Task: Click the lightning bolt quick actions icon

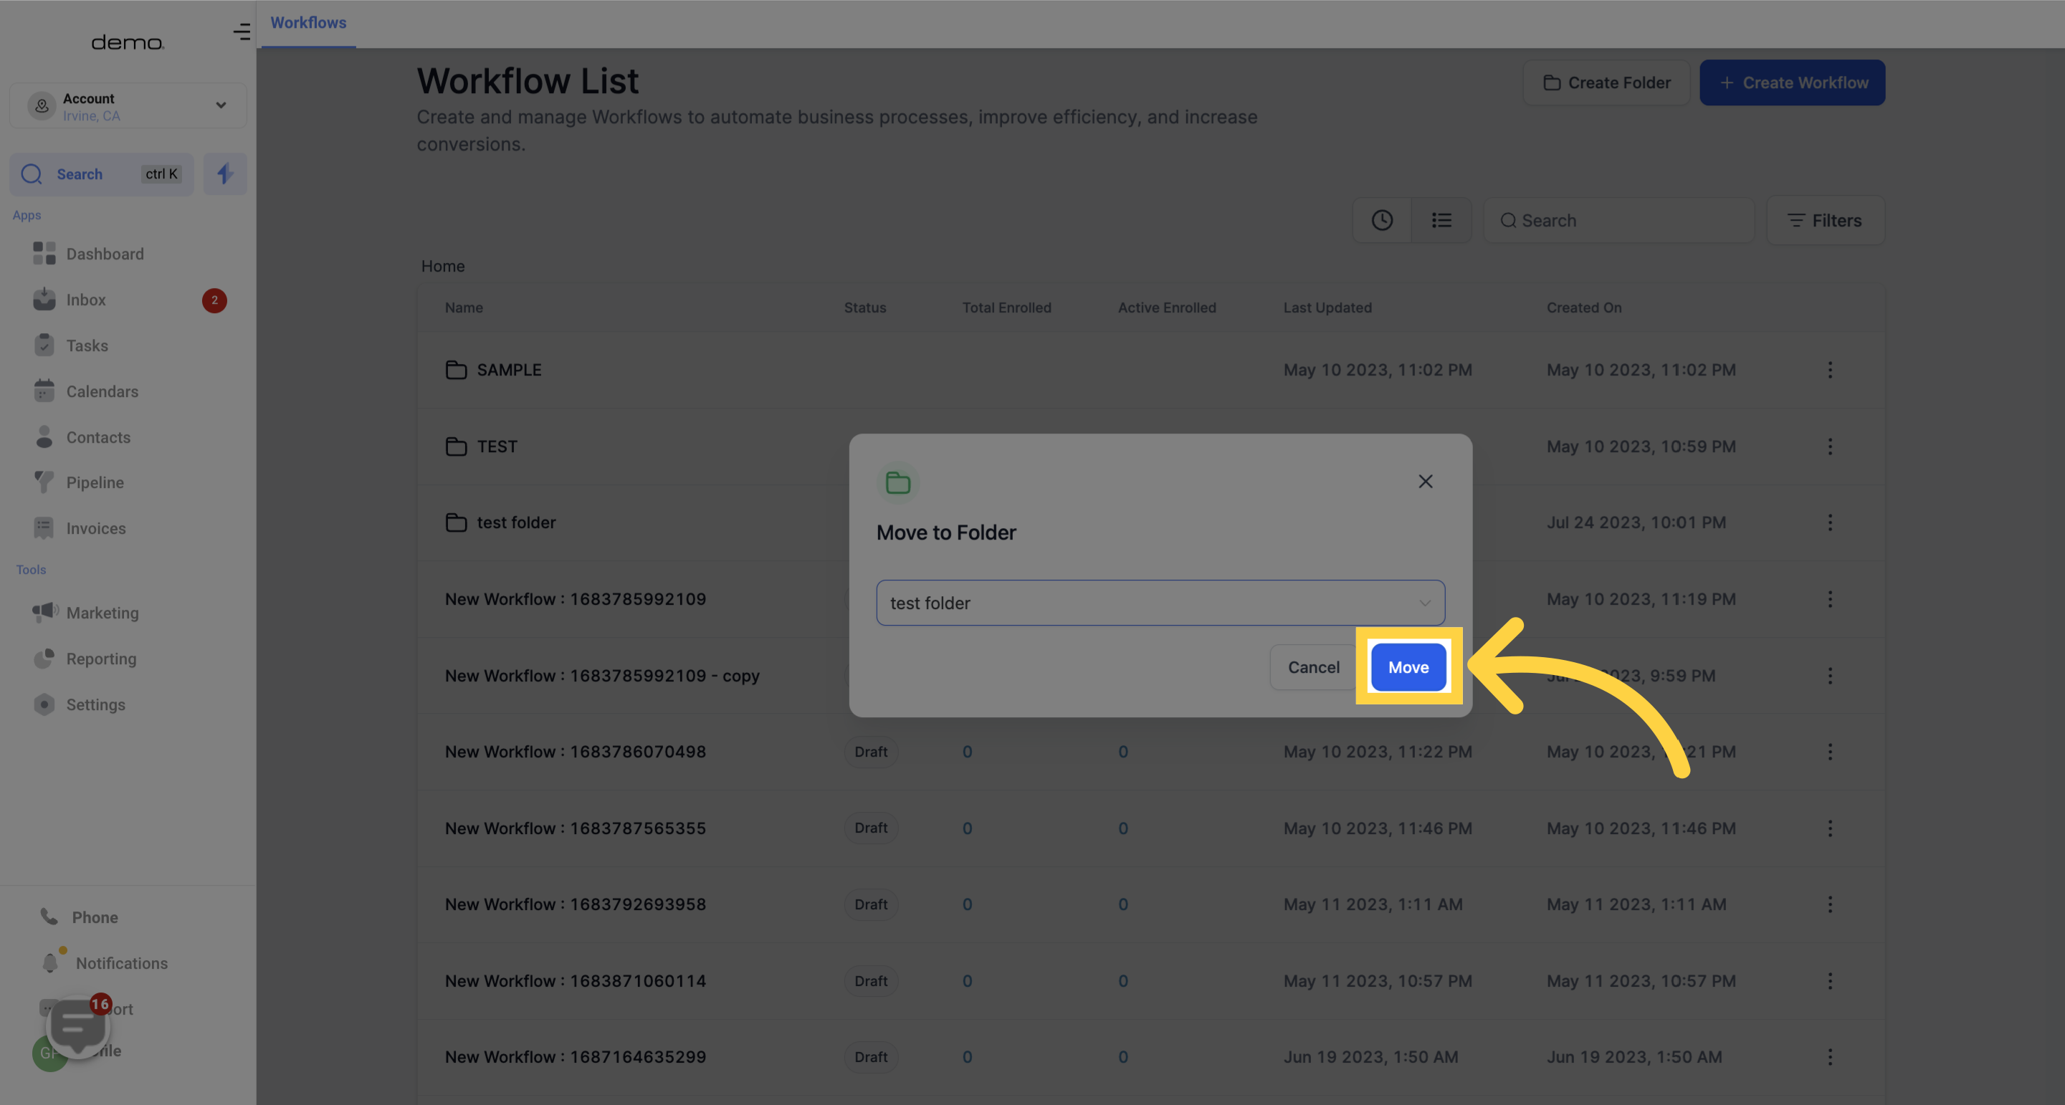Action: [225, 174]
